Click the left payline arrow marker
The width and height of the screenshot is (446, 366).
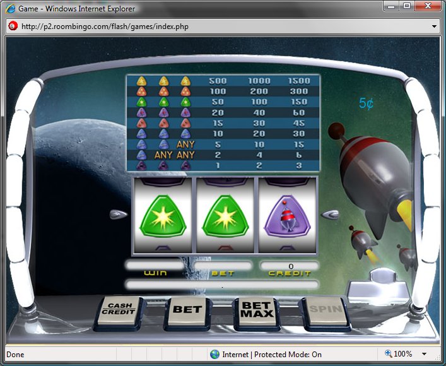click(x=119, y=215)
